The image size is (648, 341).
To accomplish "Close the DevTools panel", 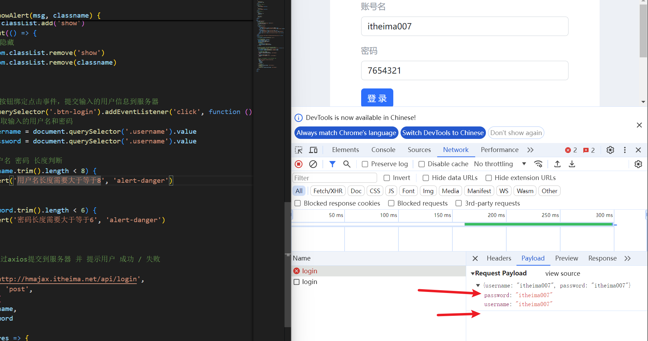I will pos(638,150).
